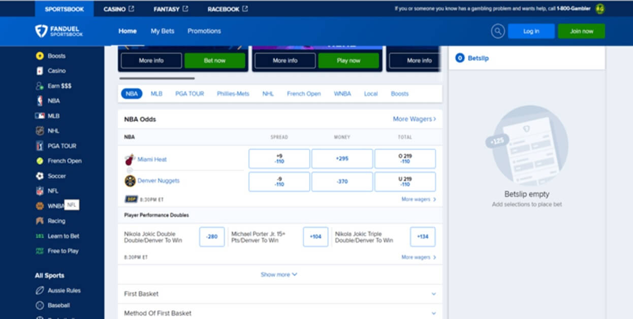Open More wagers under Player Performance Doubles
Screen dimensions: 633x319
pos(419,257)
